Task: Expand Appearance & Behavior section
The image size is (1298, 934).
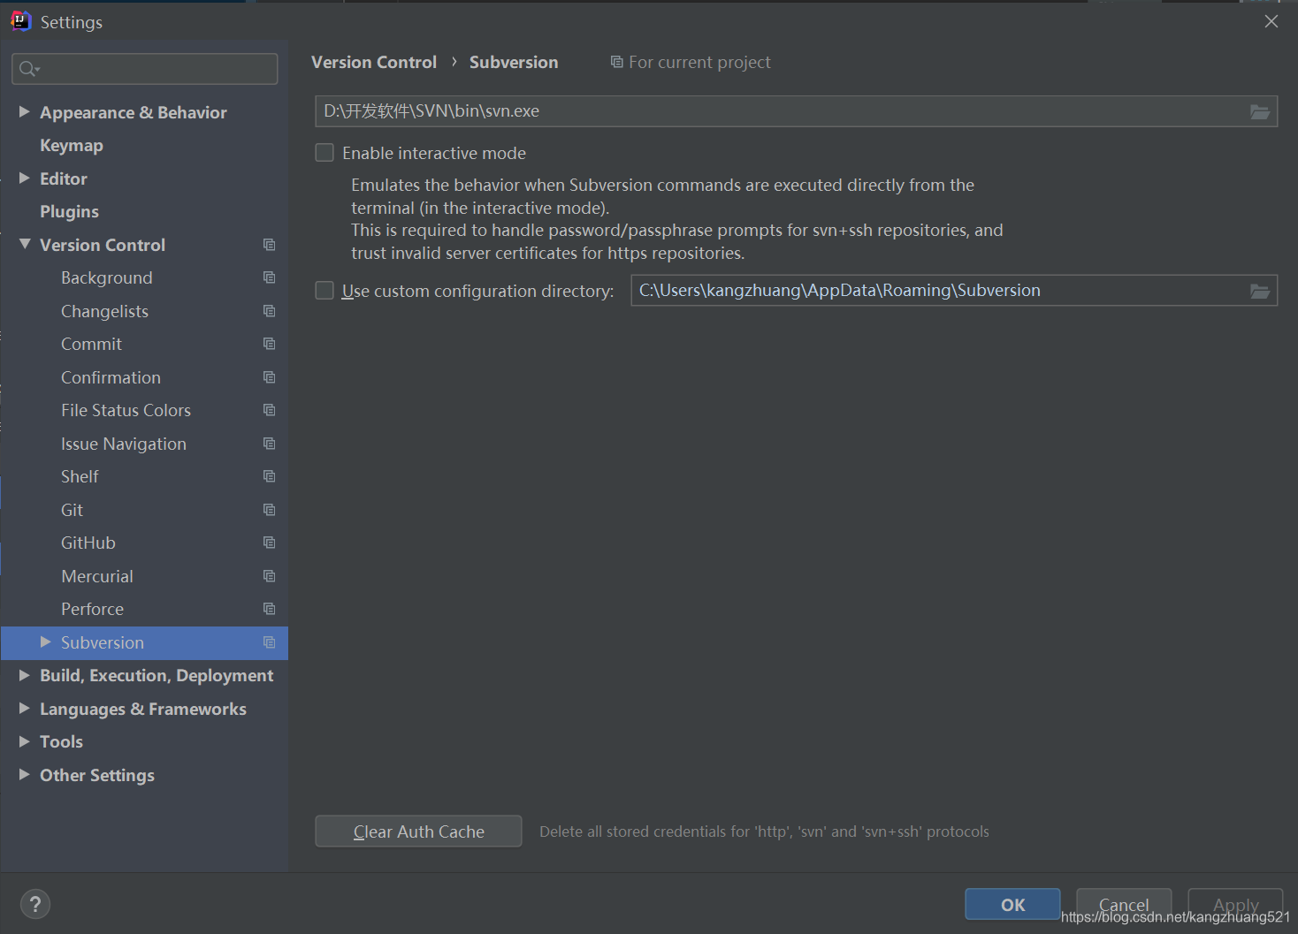Action: coord(25,112)
